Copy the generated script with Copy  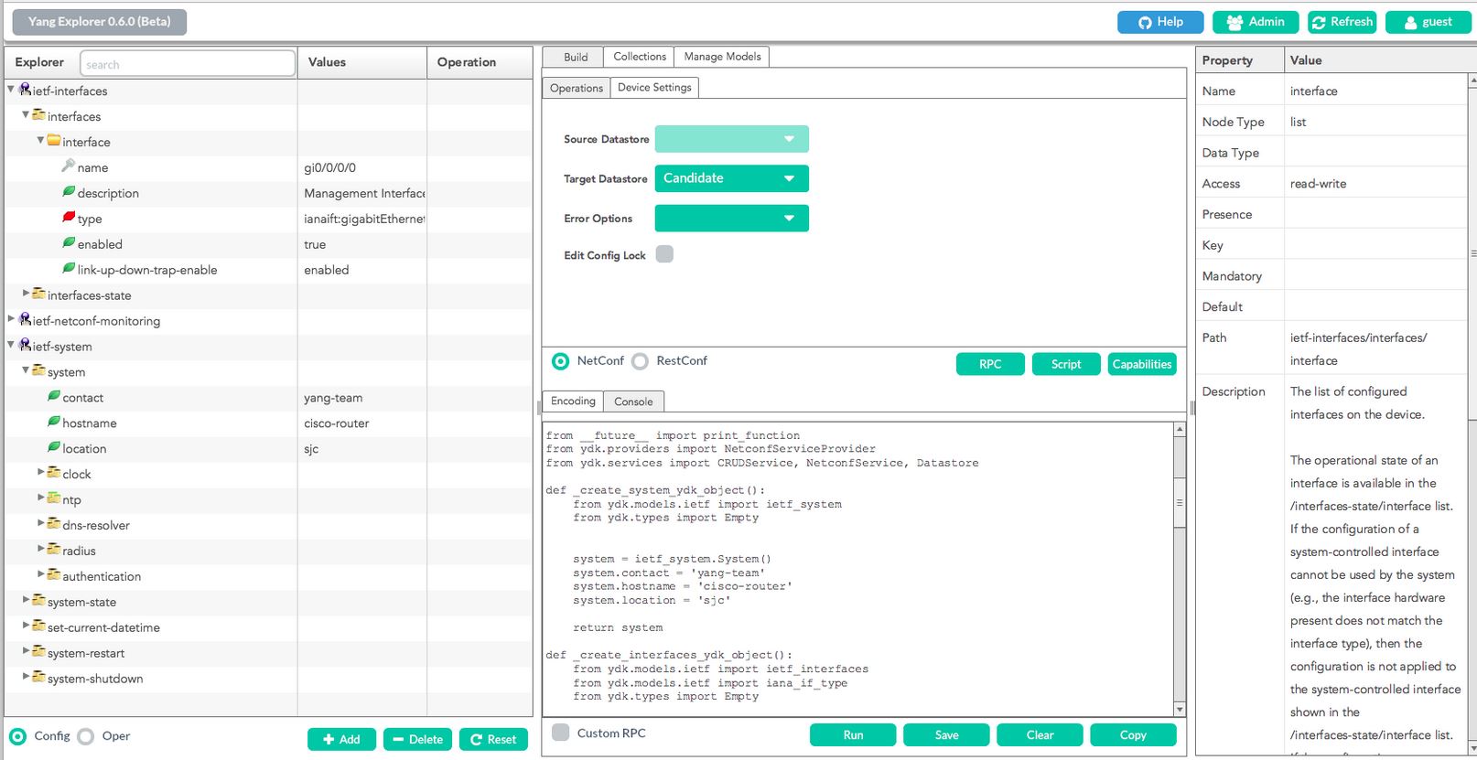tap(1133, 735)
